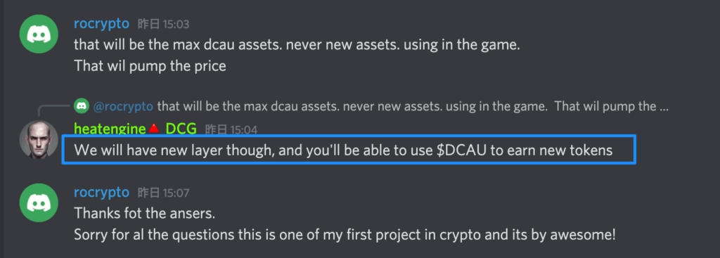
Task: Open the @rocrypto mention in reply preview
Action: pyautogui.click(x=123, y=107)
